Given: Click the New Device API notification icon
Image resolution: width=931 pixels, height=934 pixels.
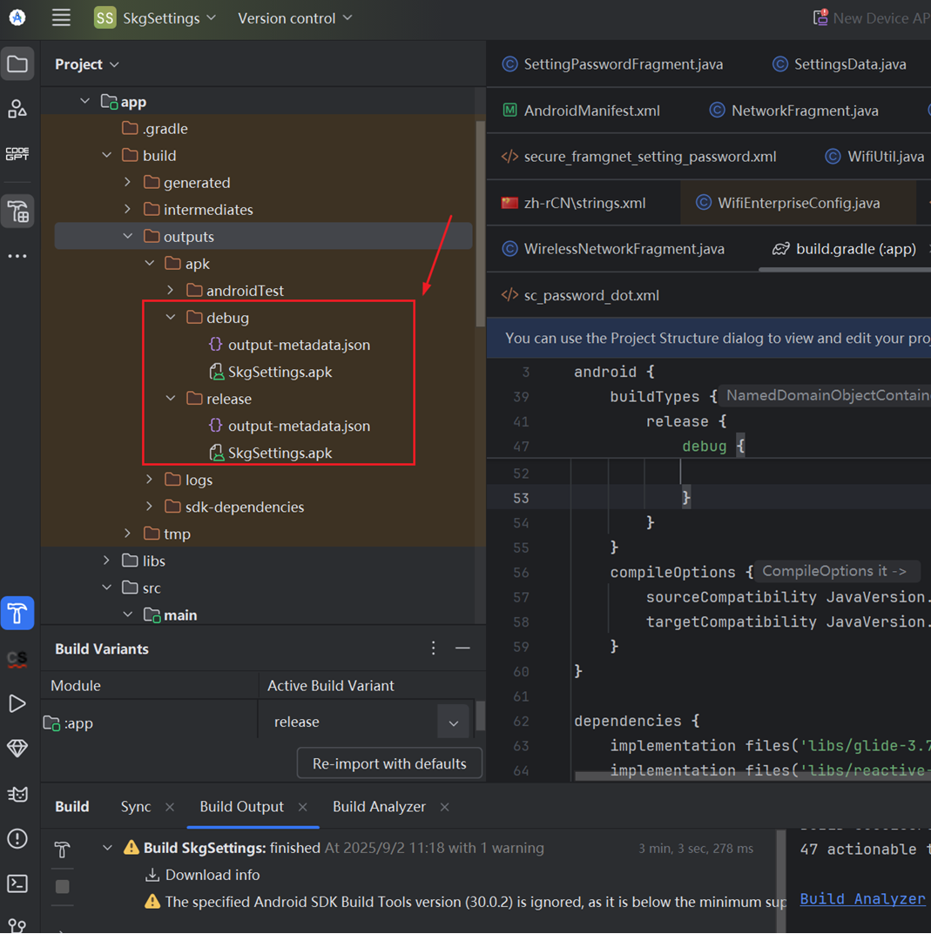Looking at the screenshot, I should [820, 17].
